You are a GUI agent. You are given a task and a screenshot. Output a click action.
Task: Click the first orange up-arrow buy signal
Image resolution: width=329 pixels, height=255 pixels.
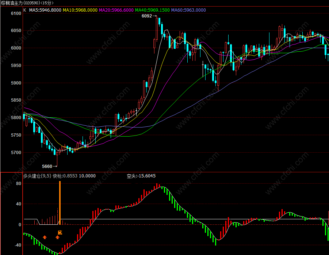click(x=45, y=237)
